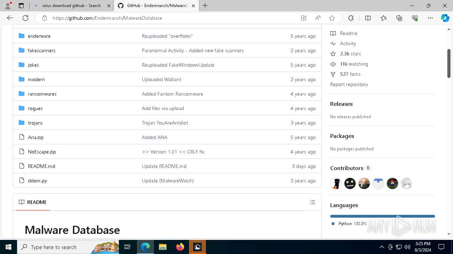Open the Packages section heading
This screenshot has height=254, width=453.
(342, 136)
